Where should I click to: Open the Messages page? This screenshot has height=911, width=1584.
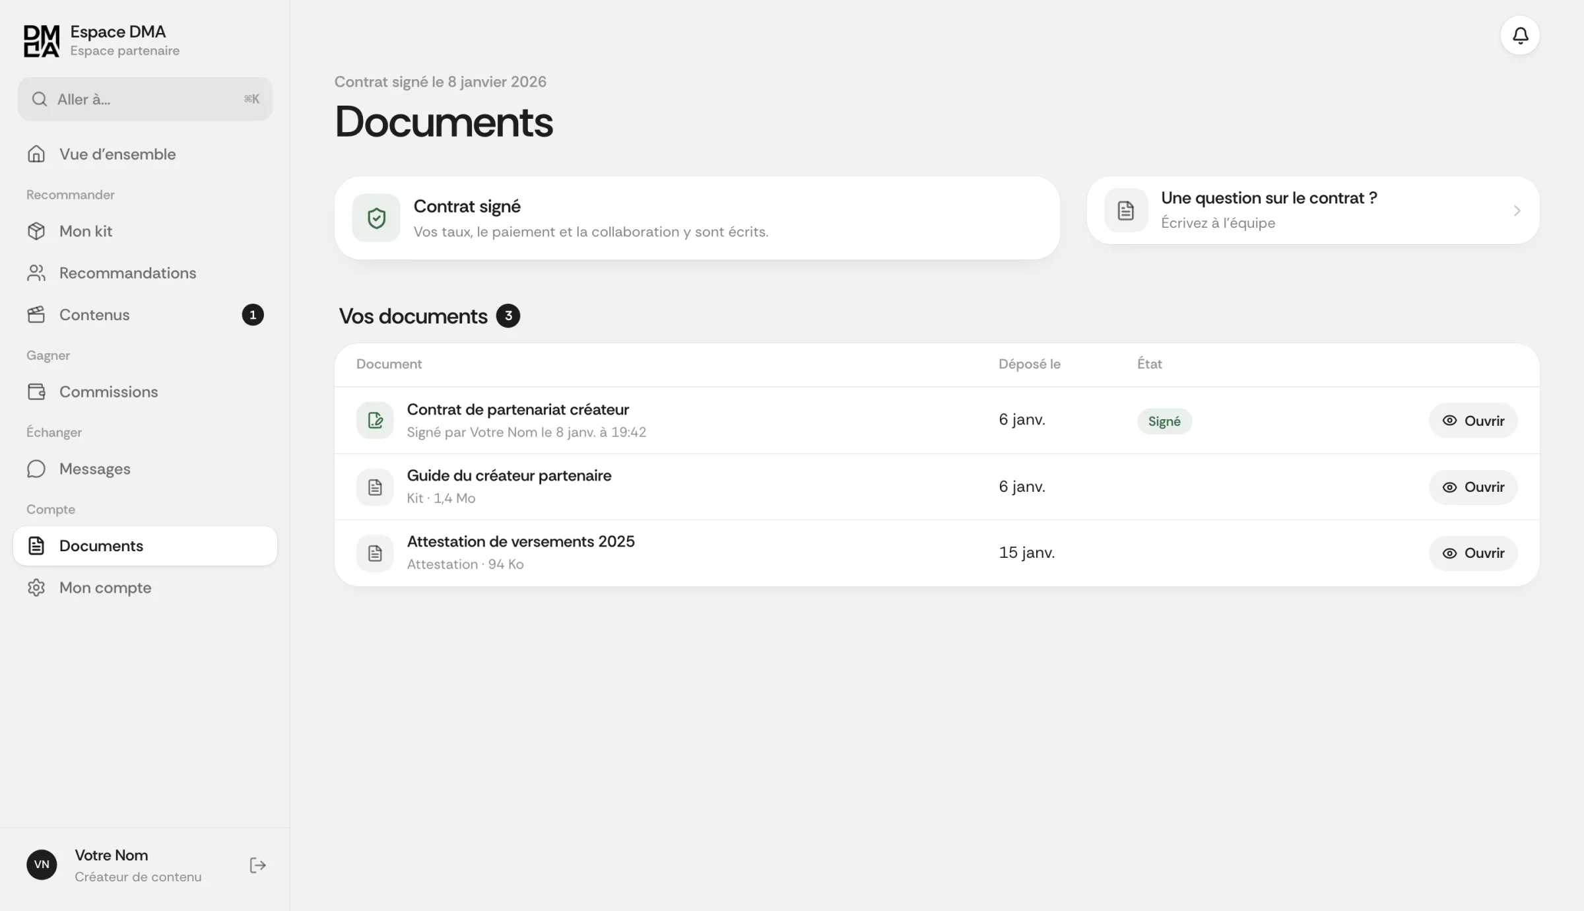coord(145,469)
